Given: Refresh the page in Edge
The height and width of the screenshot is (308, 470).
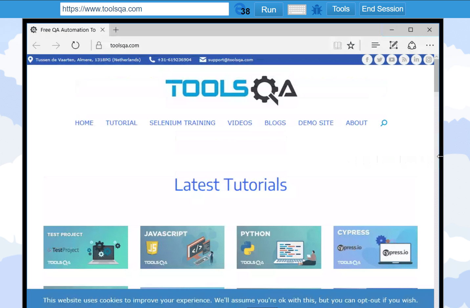Looking at the screenshot, I should pos(75,45).
